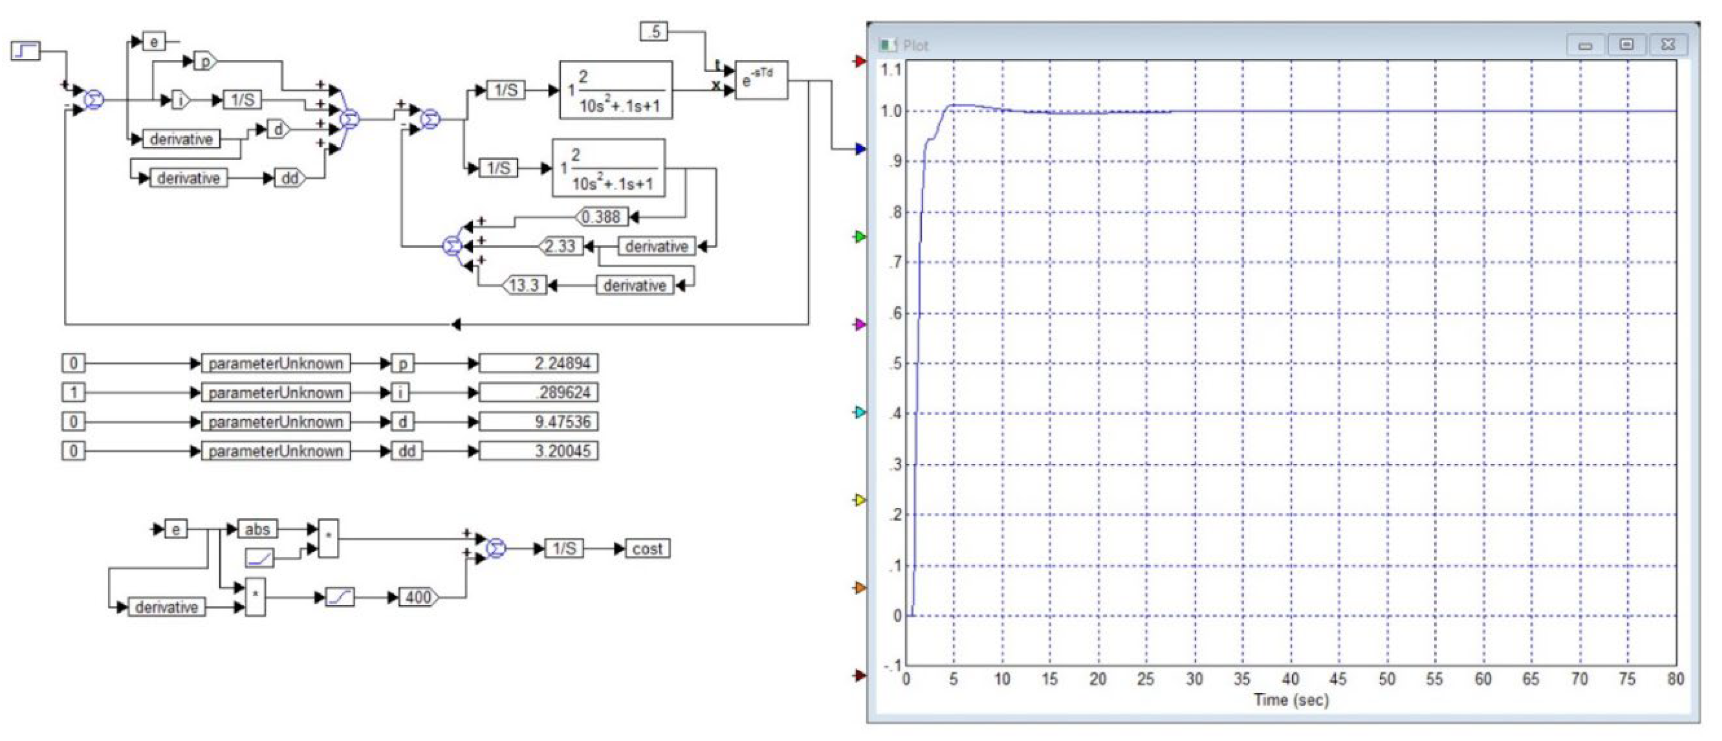Screen dimensions: 1722x741
Task: Select the first parameterUnknown block
Action: [x=275, y=363]
